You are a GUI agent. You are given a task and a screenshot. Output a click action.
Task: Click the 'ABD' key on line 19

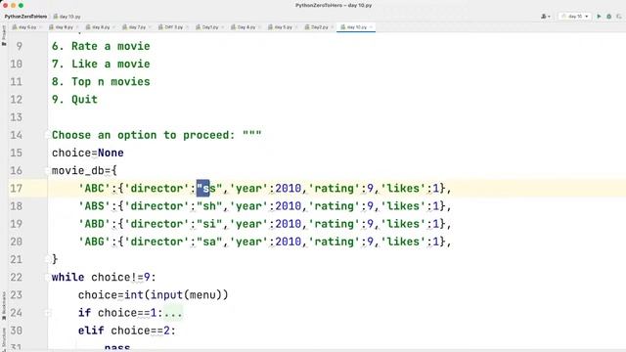(94, 224)
